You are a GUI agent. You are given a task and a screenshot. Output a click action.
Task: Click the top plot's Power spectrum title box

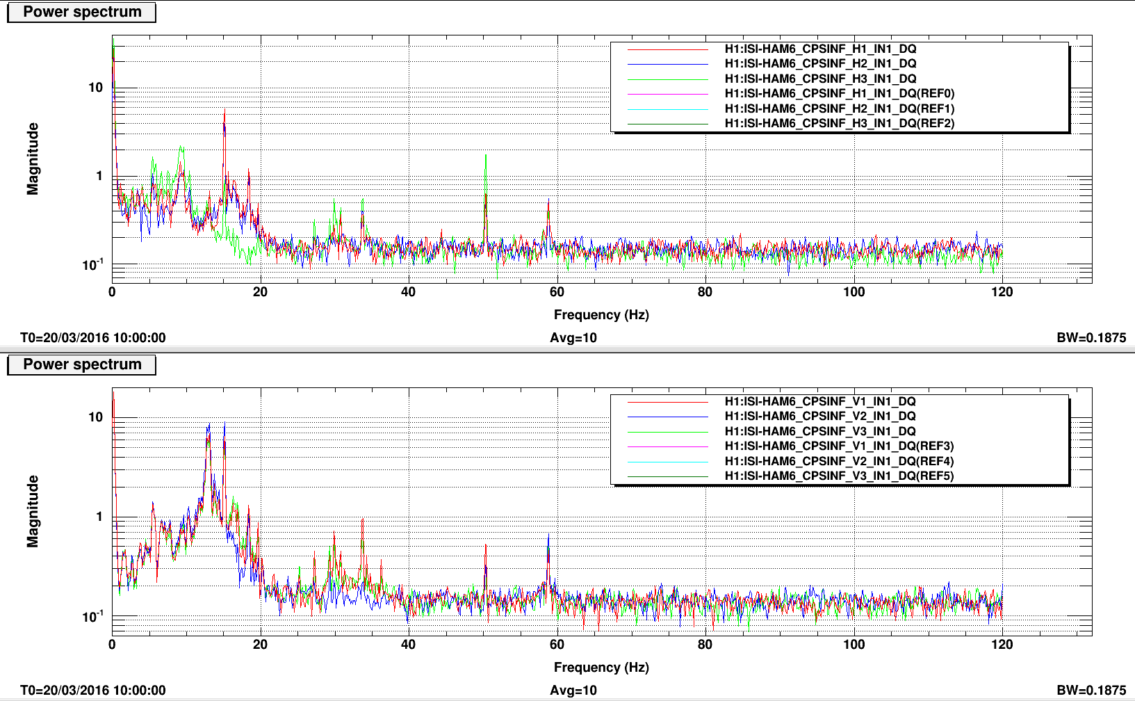click(x=81, y=12)
